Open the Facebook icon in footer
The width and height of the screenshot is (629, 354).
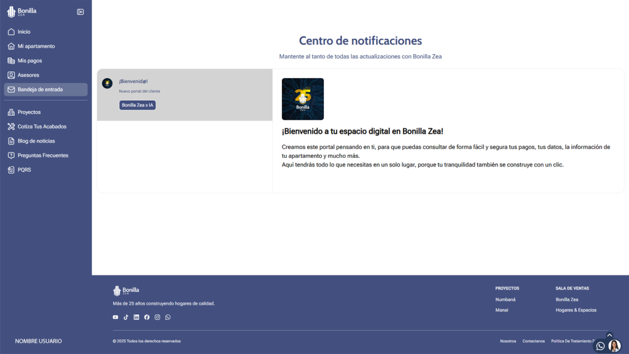(147, 317)
